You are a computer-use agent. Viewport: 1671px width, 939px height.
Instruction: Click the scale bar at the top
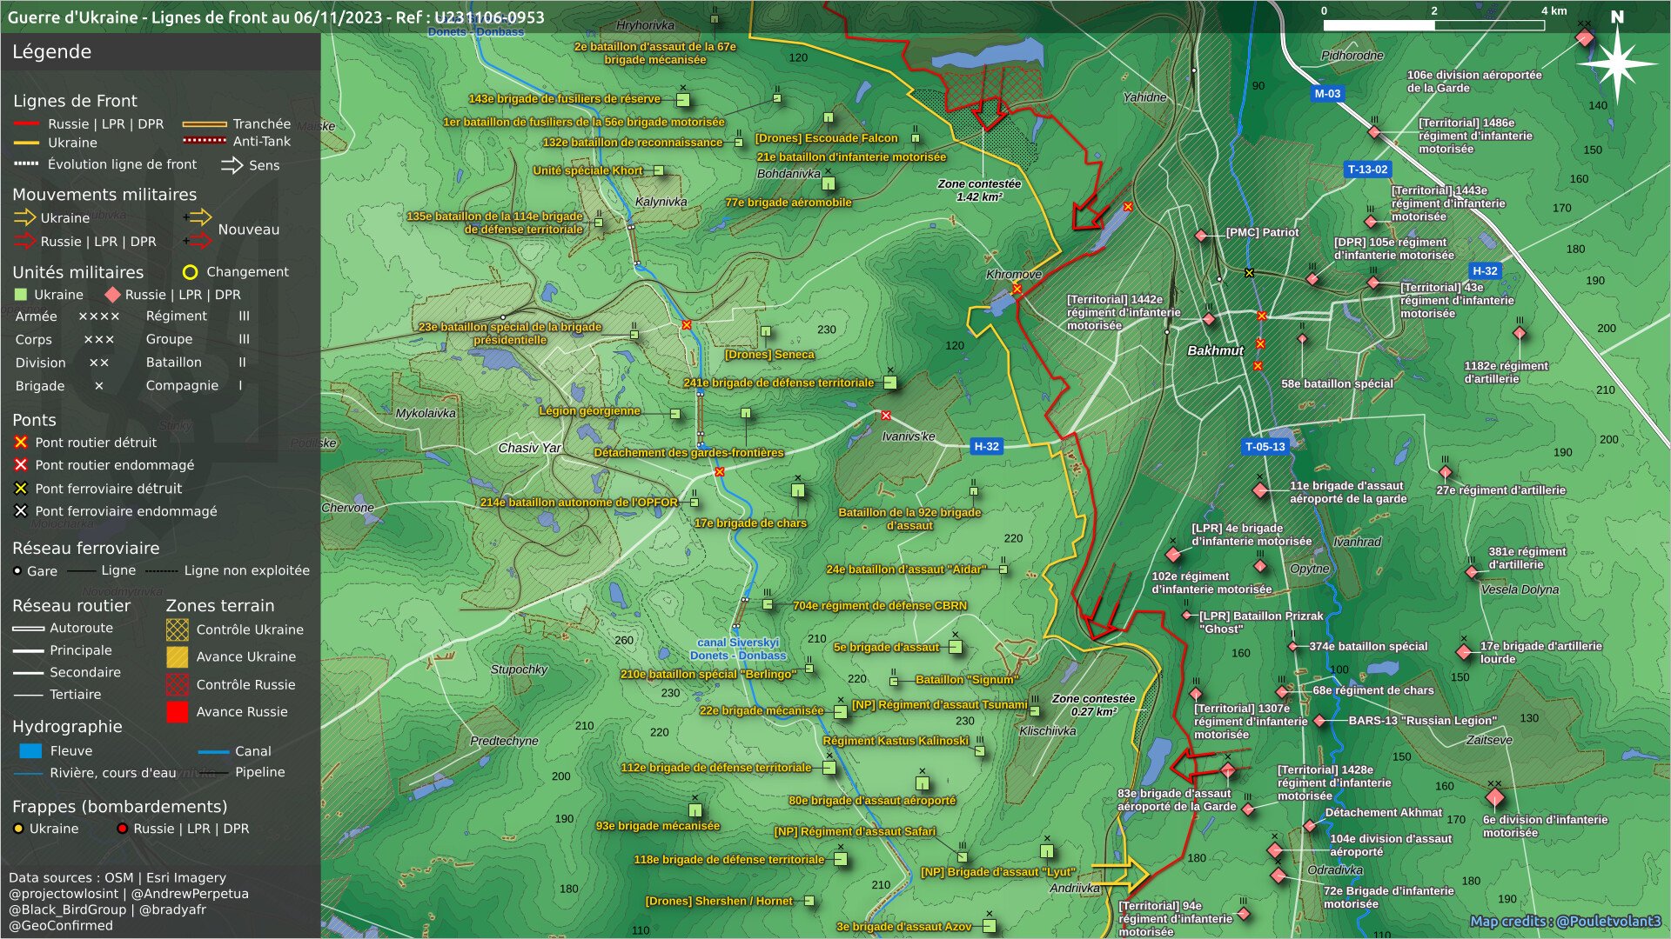click(1433, 25)
